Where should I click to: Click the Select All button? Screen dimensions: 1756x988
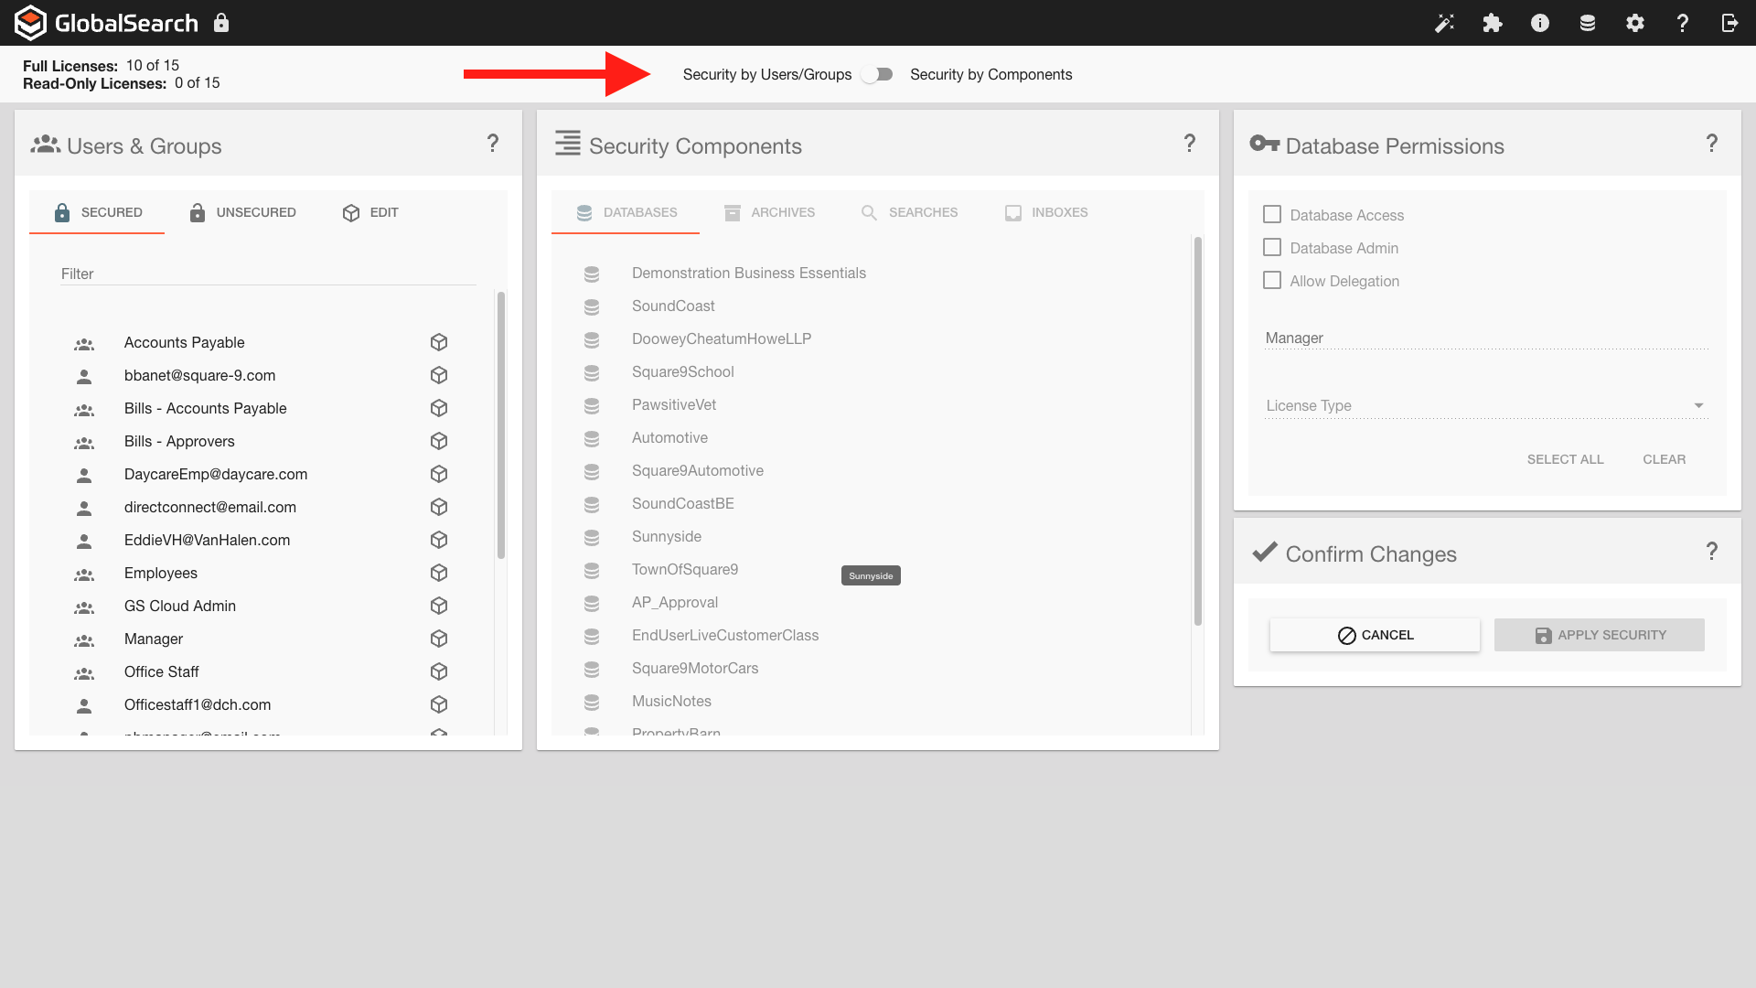(x=1565, y=459)
